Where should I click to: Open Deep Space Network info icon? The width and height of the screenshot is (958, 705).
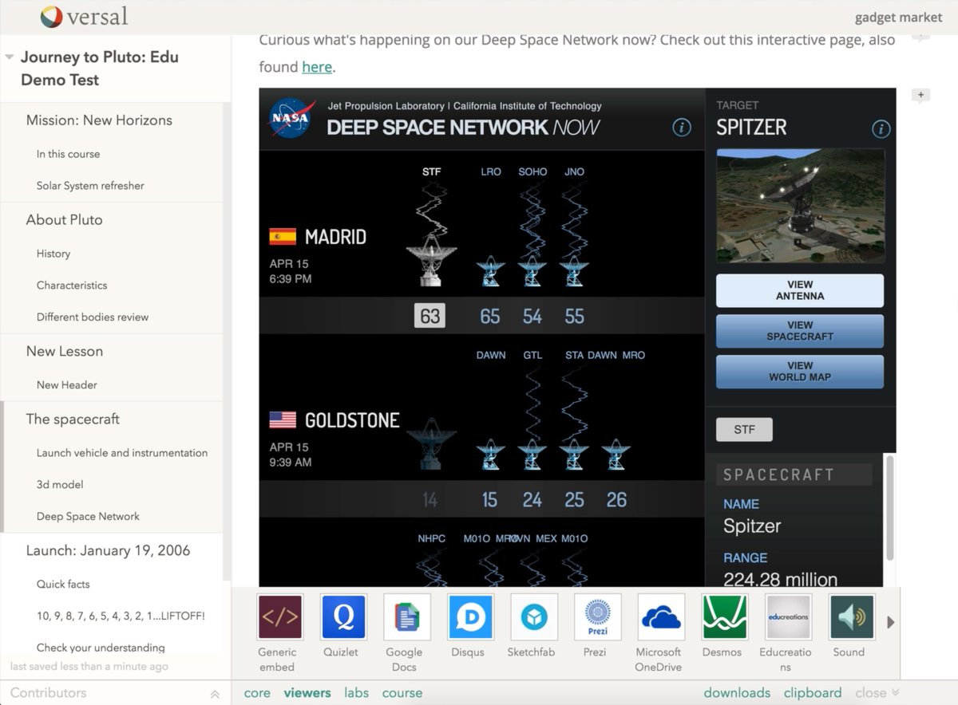tap(682, 127)
